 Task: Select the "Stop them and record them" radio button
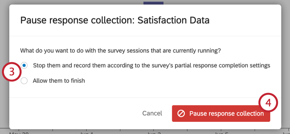click(24, 65)
